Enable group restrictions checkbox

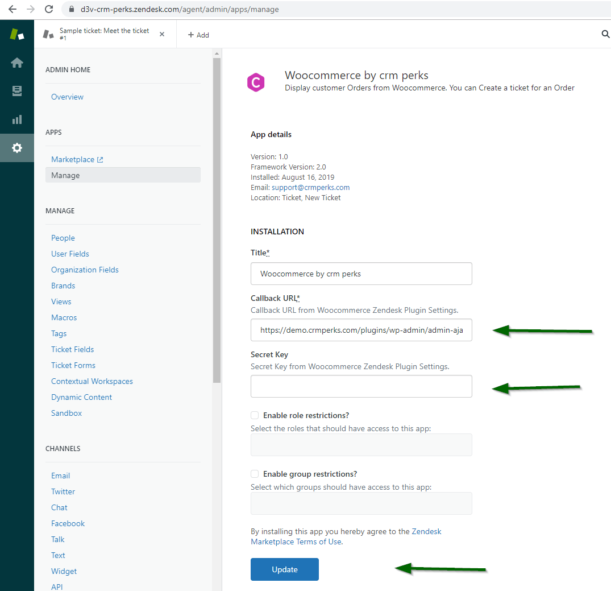pos(255,474)
